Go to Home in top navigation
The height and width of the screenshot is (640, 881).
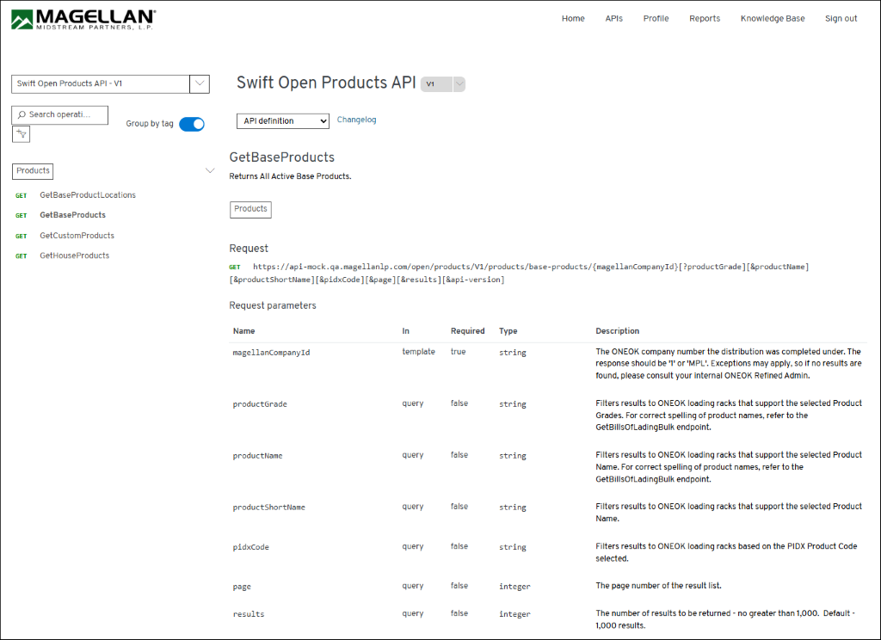[x=573, y=19]
